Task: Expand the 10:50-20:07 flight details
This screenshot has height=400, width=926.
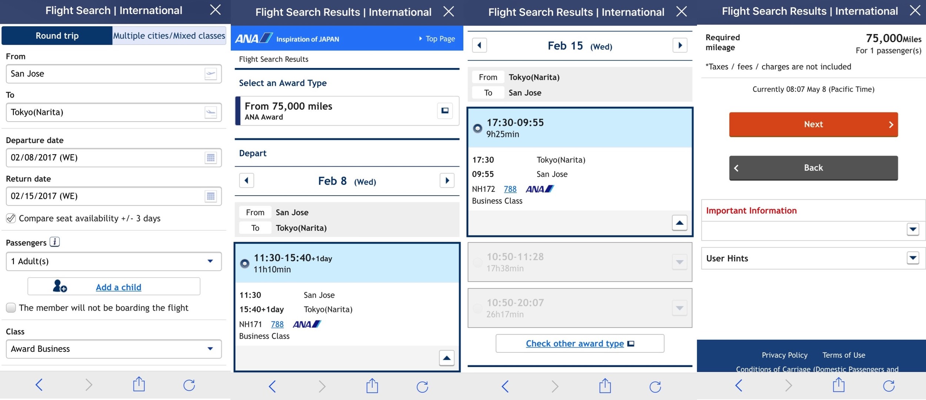Action: click(680, 308)
